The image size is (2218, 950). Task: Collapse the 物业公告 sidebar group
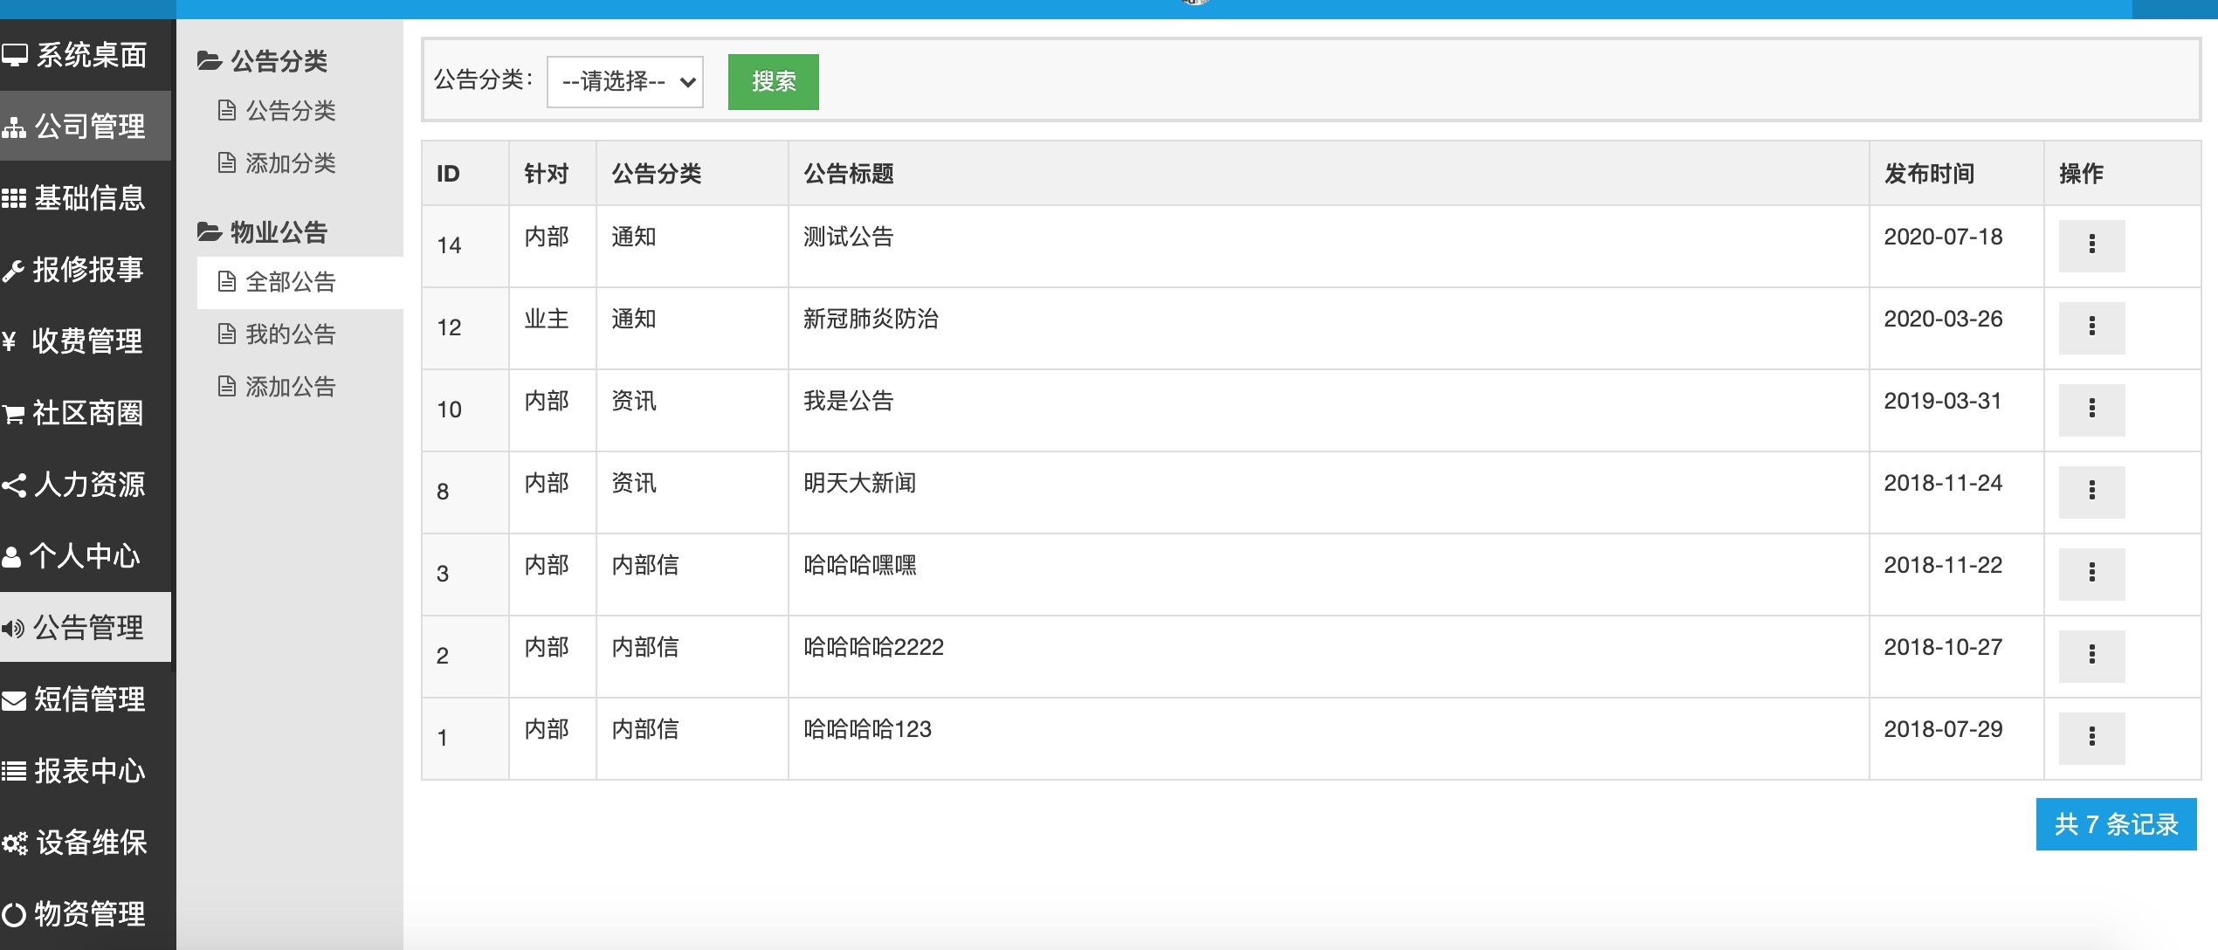(x=262, y=231)
